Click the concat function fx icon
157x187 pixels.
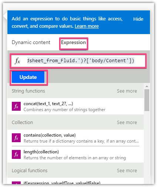click(x=16, y=106)
